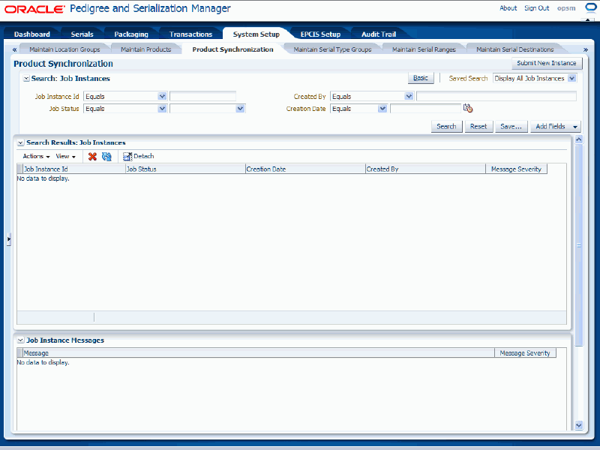Click the right sub-tab scroll chevrons
600x450 pixels.
[586, 49]
